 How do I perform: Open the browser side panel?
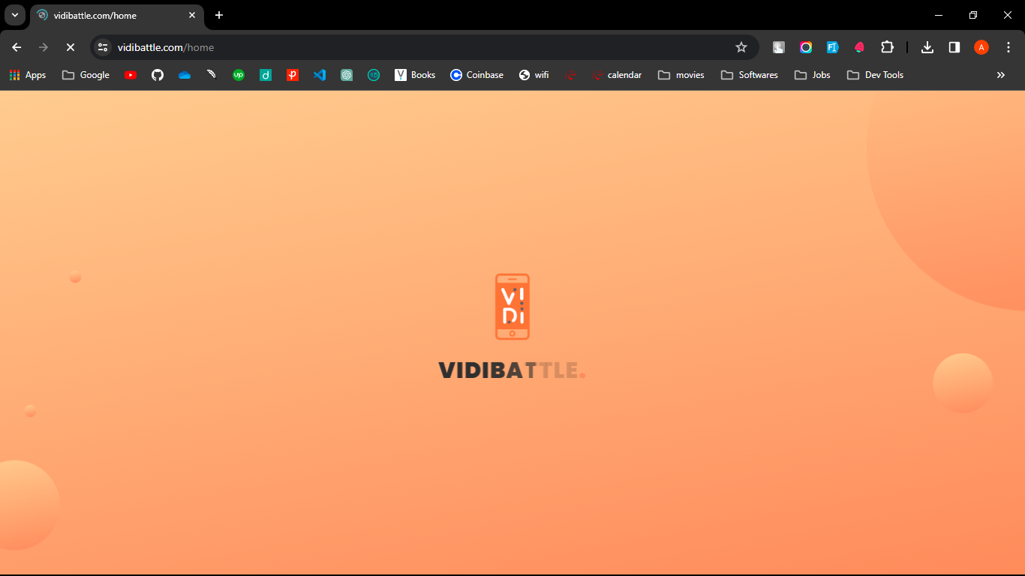coord(954,47)
